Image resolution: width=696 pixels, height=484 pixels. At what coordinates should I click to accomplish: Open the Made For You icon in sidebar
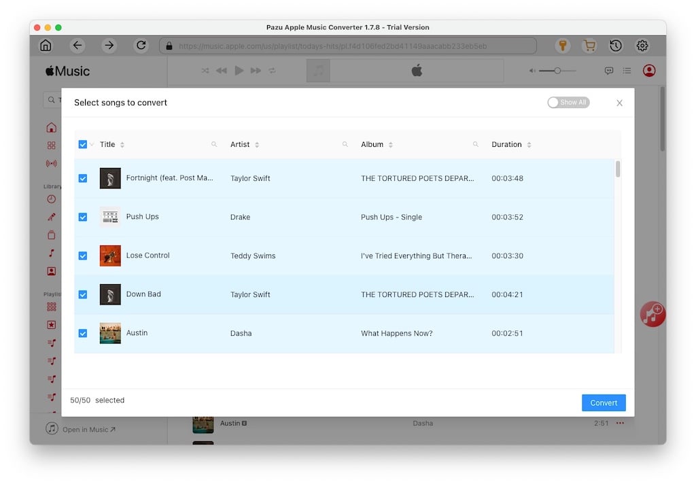click(x=52, y=271)
